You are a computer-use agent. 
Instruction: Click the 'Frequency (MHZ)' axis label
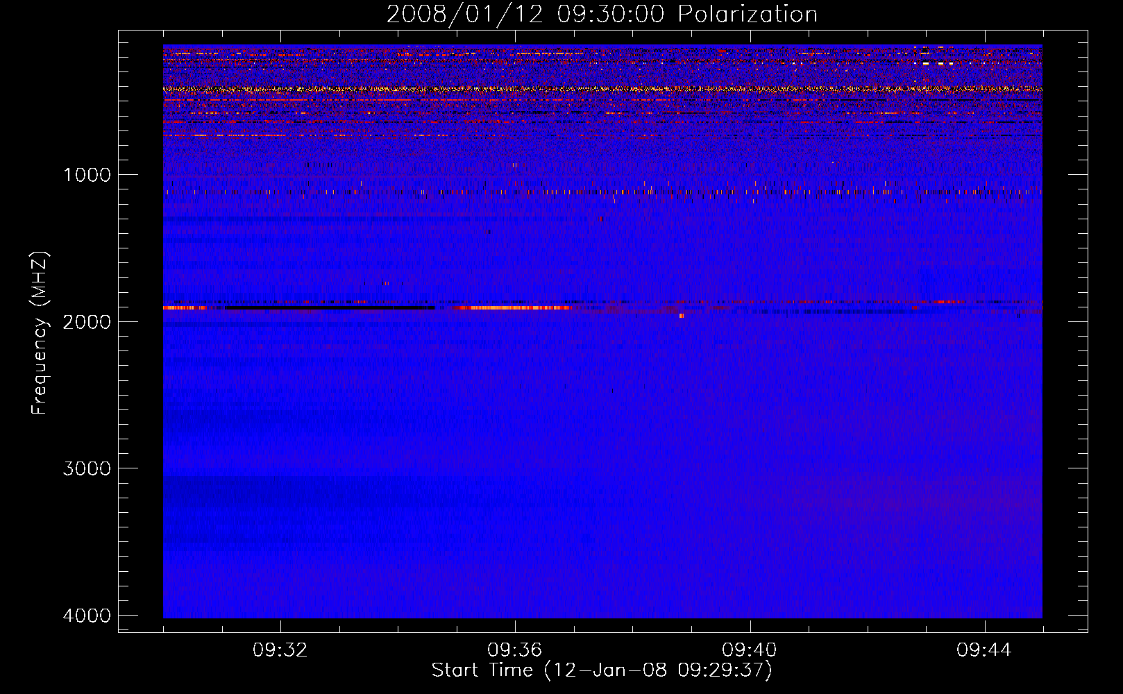40,333
